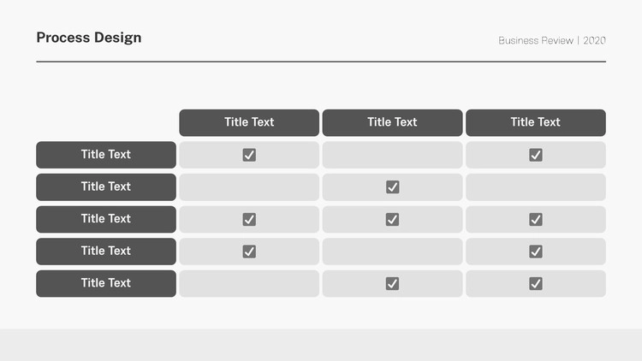Select the middle column header Title Text

pos(392,122)
